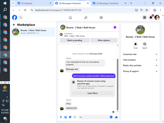Click the Marketplace $800 listing link
Image resolution: width=164 pixels, height=123 pixels.
(x=74, y=36)
